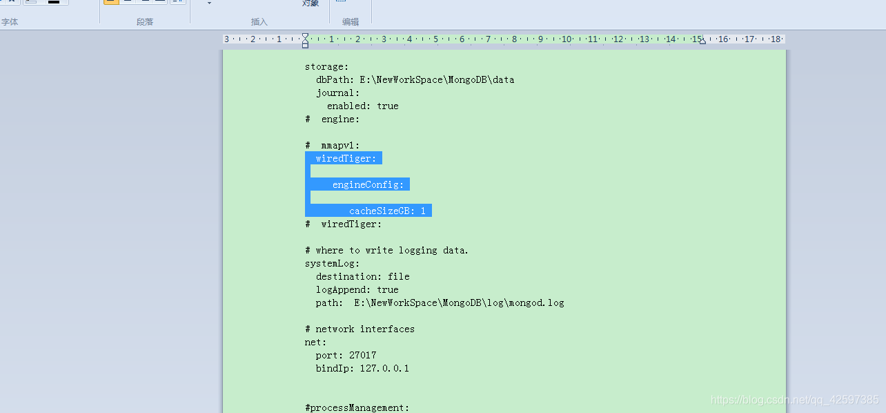
Task: Select the right indent marker on the ruler
Action: click(x=702, y=42)
